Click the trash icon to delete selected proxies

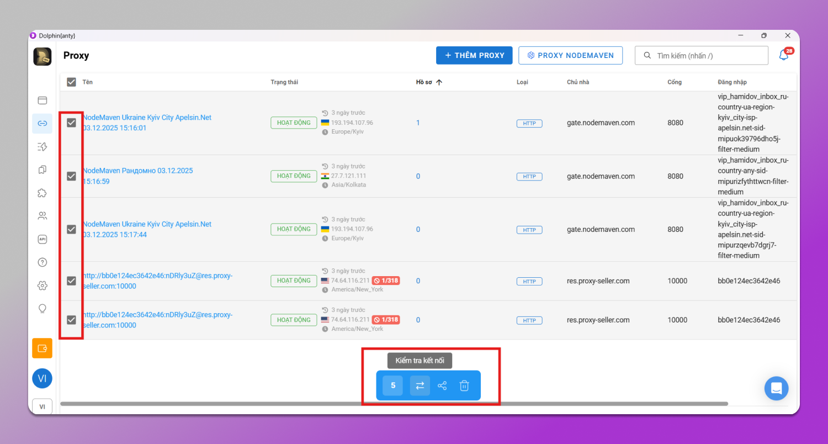464,385
